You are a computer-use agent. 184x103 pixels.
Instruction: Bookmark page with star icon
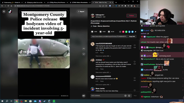[106, 6]
